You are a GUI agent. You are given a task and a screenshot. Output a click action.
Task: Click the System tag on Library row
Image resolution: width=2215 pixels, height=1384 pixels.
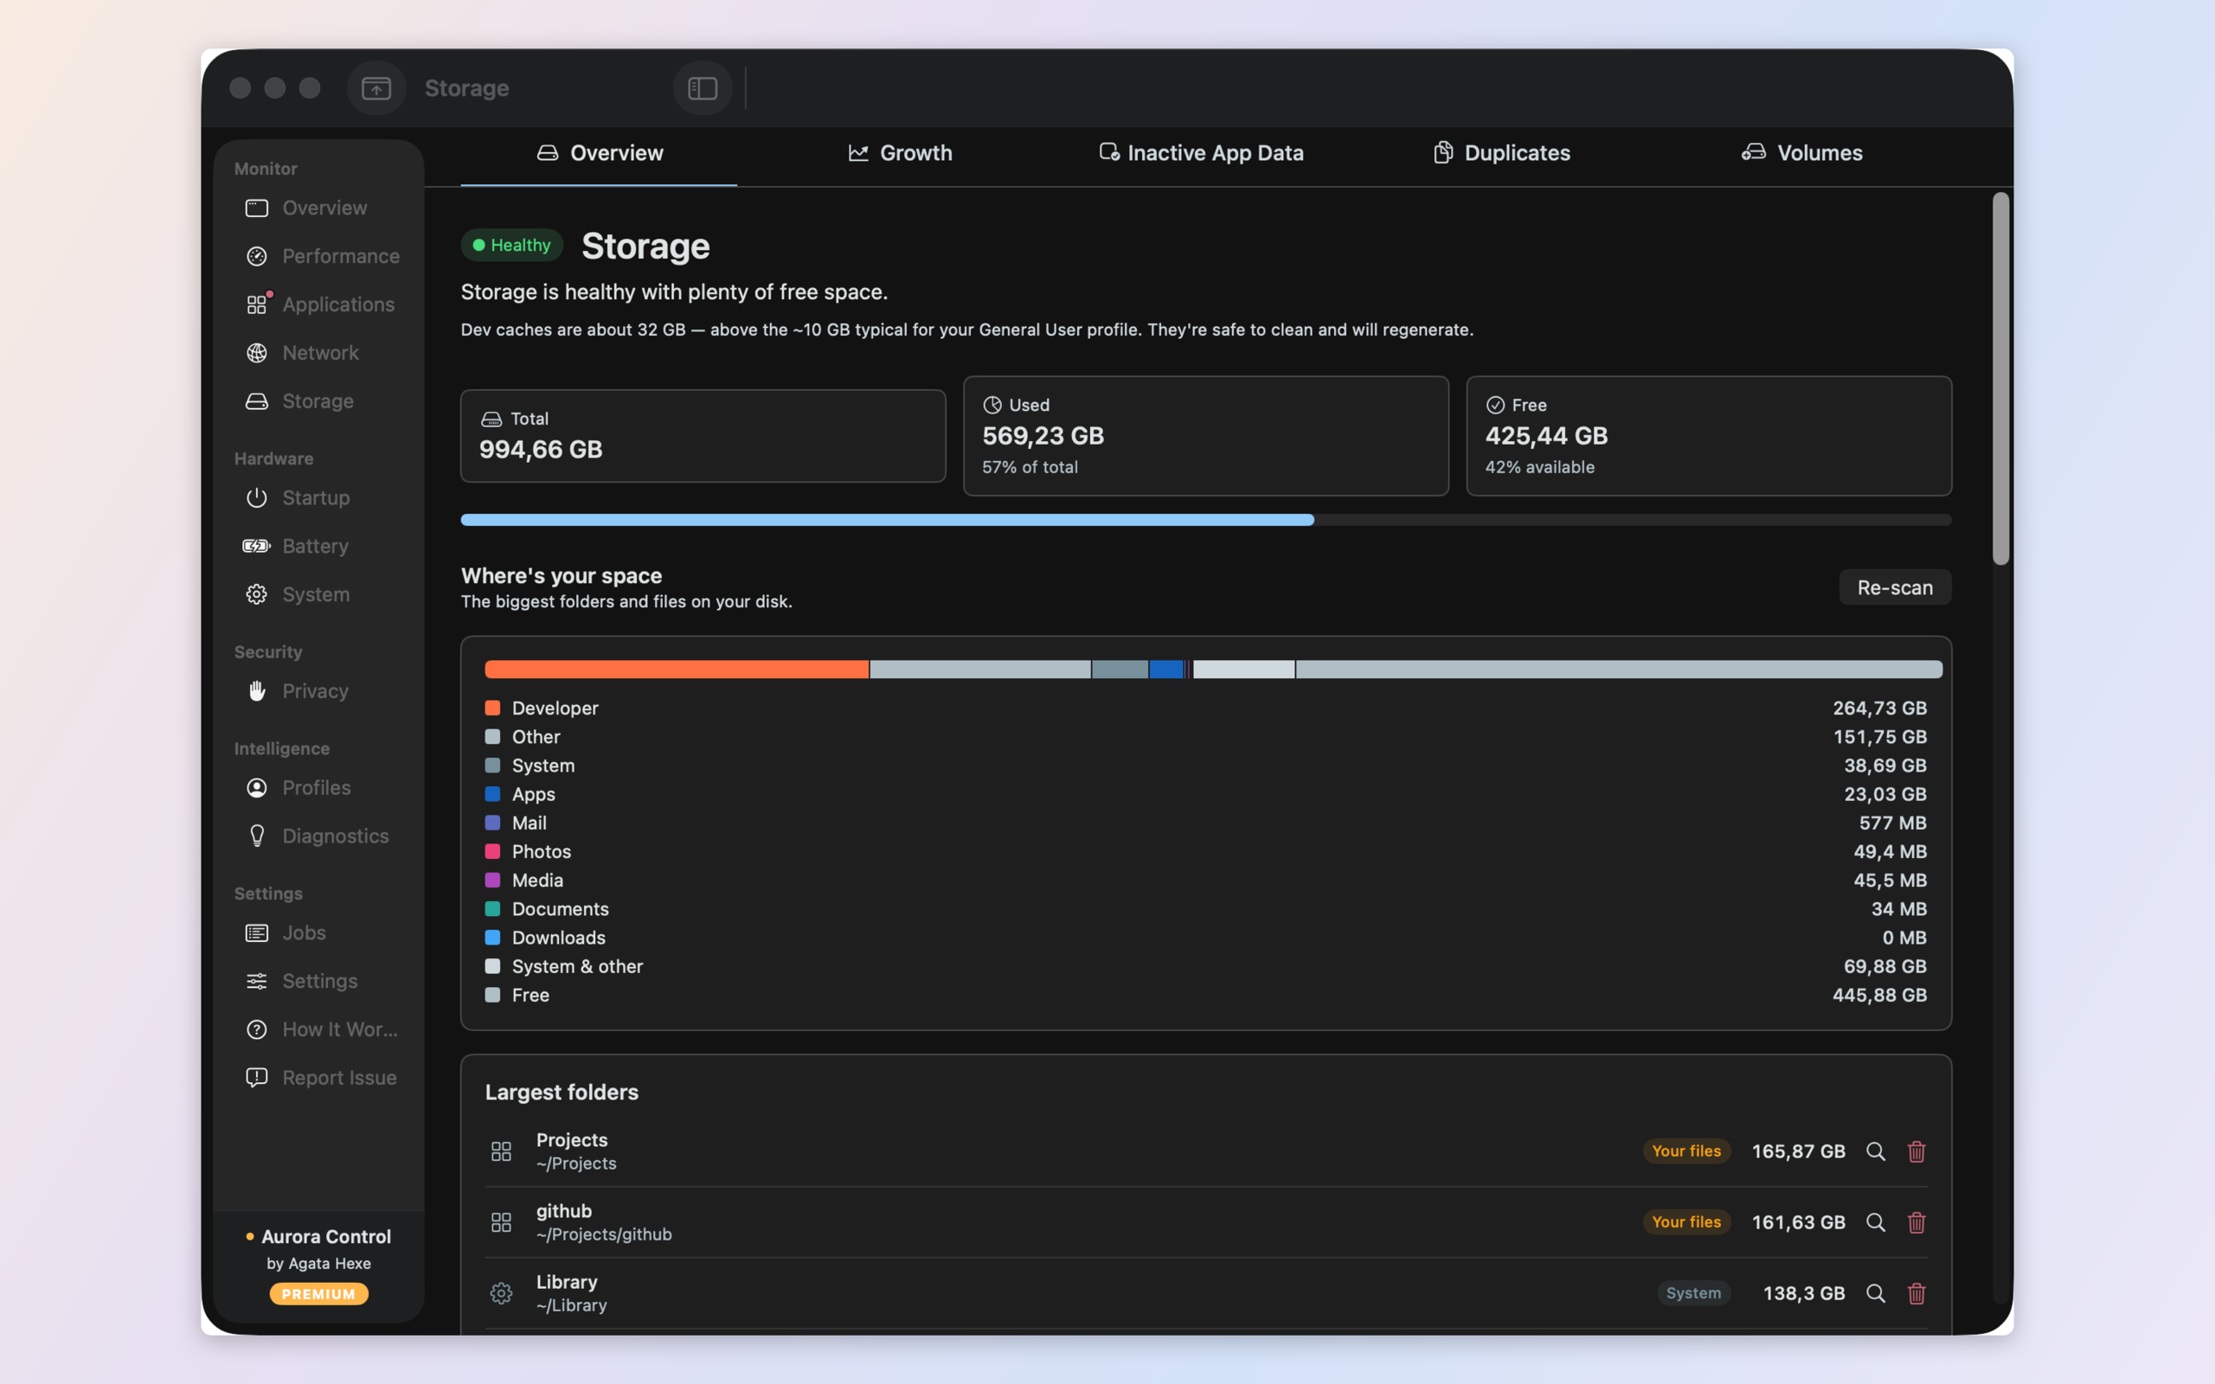[1693, 1293]
